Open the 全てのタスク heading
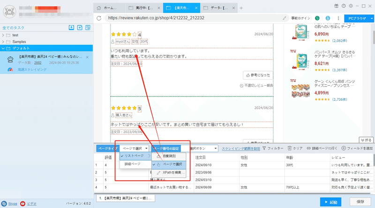Viewport: 375px width, 208px height. coord(14,28)
